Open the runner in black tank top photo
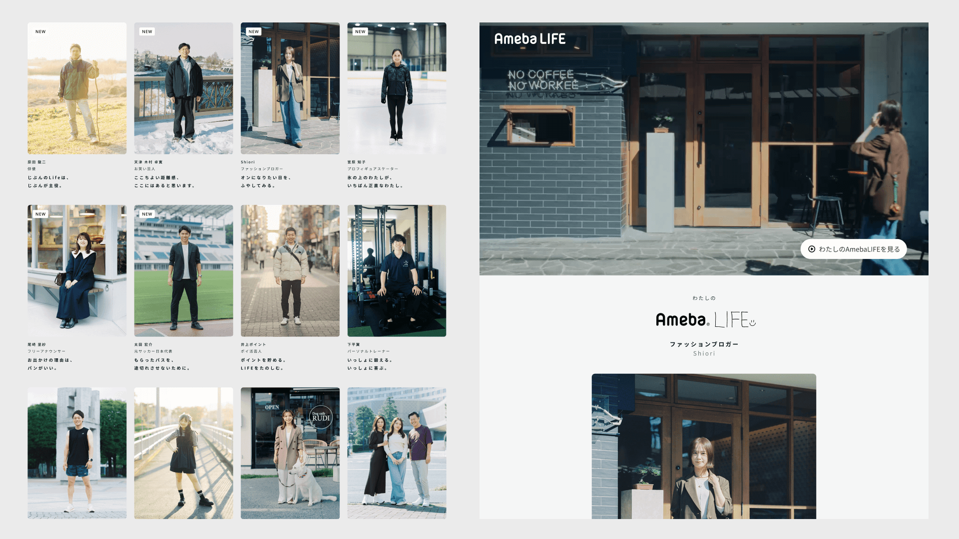This screenshot has width=959, height=539. pyautogui.click(x=77, y=453)
